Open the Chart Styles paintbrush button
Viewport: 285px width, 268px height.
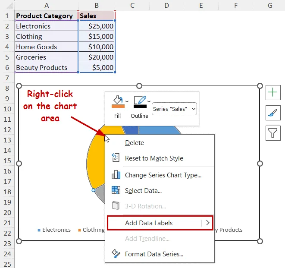273,113
